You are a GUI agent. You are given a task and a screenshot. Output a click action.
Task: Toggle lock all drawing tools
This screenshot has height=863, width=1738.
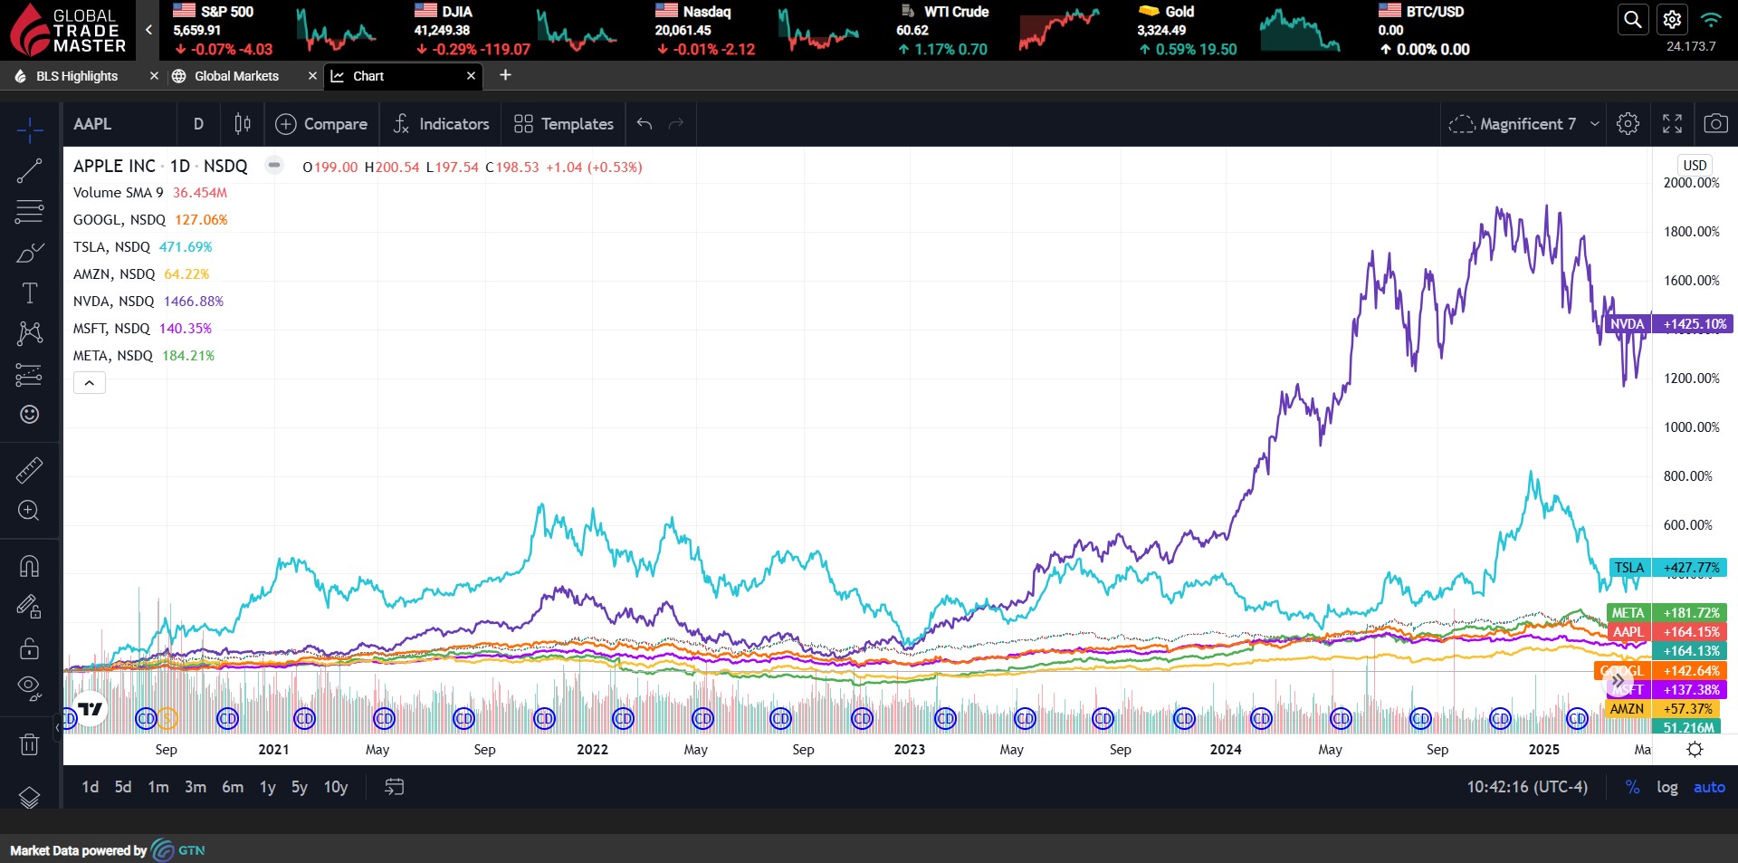(29, 648)
